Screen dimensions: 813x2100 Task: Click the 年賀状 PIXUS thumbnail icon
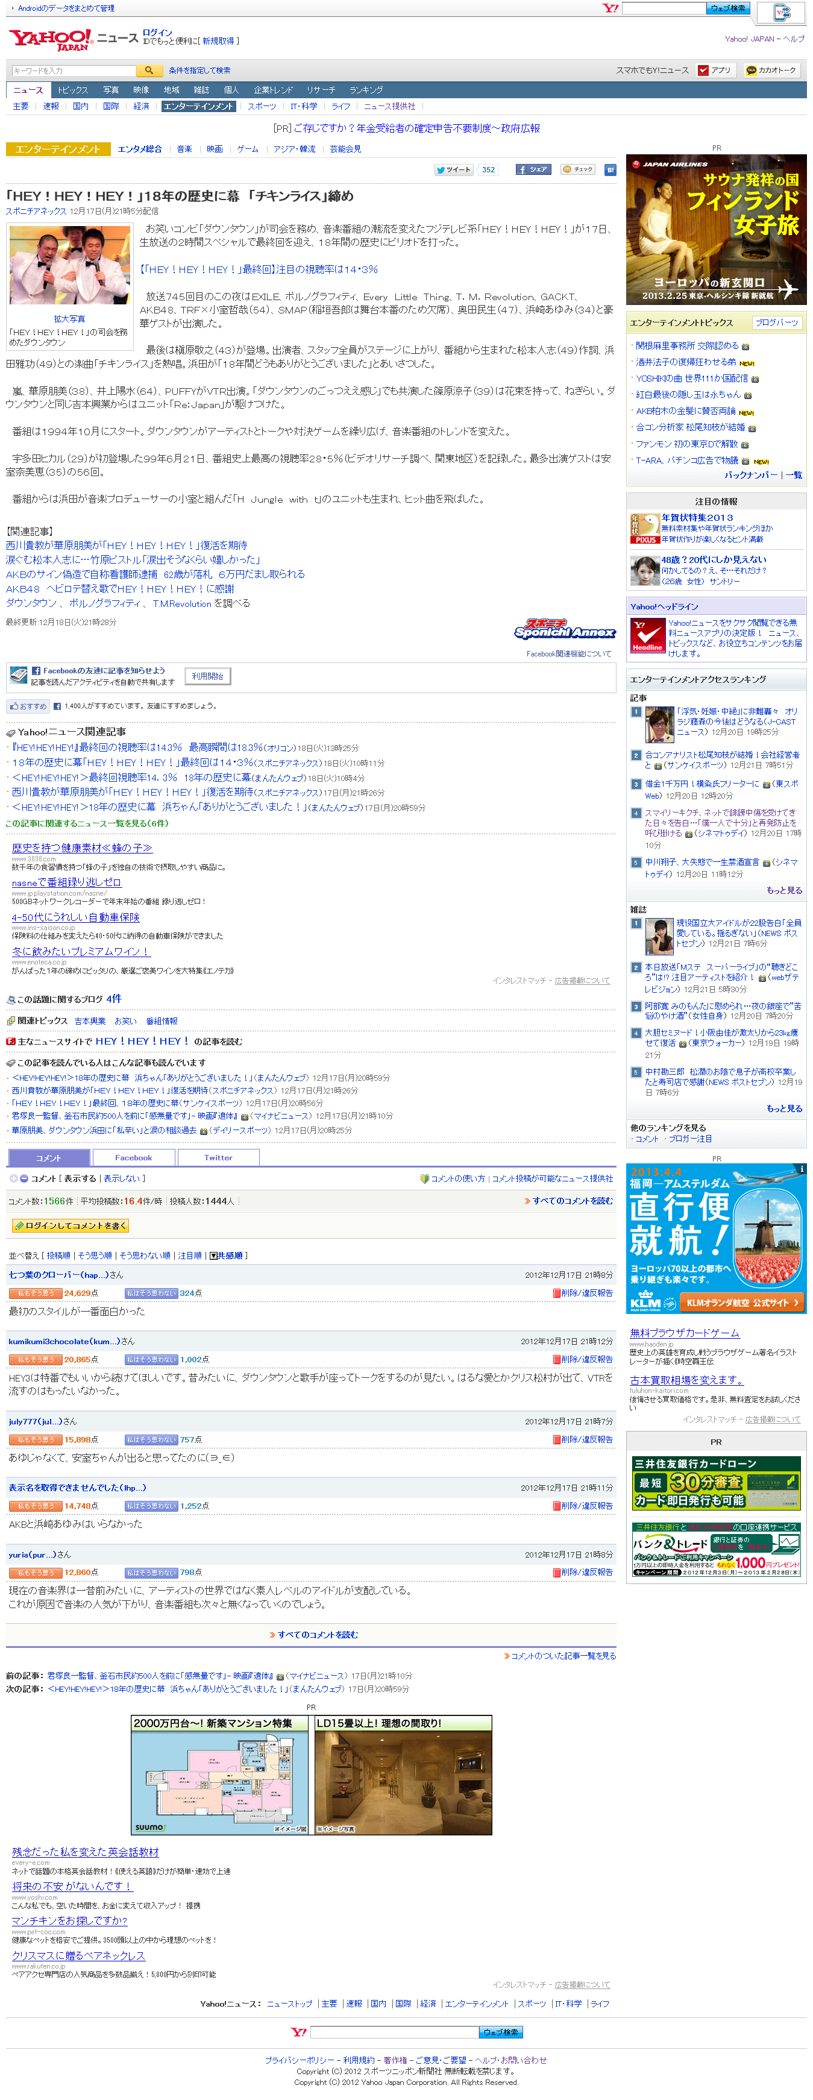click(x=644, y=528)
